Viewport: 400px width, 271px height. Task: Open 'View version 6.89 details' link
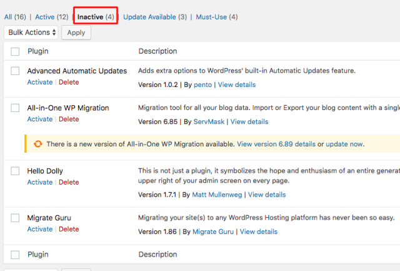pyautogui.click(x=276, y=144)
